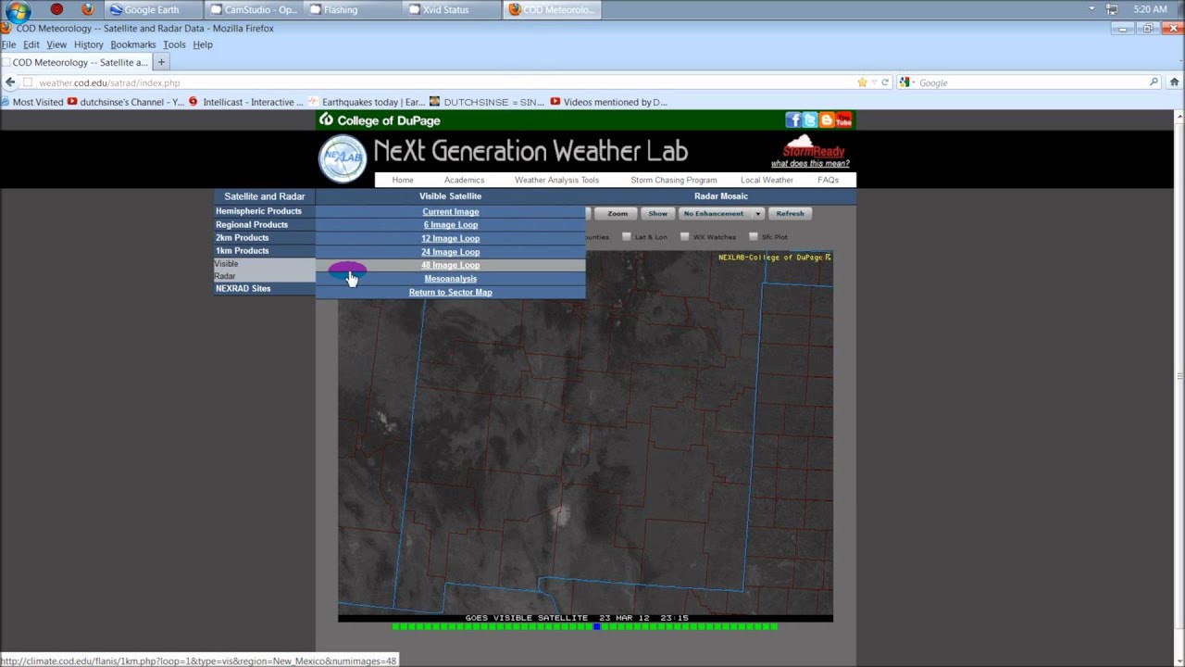Open Intellicast Interactive bookmark
The height and width of the screenshot is (667, 1185).
tap(245, 102)
